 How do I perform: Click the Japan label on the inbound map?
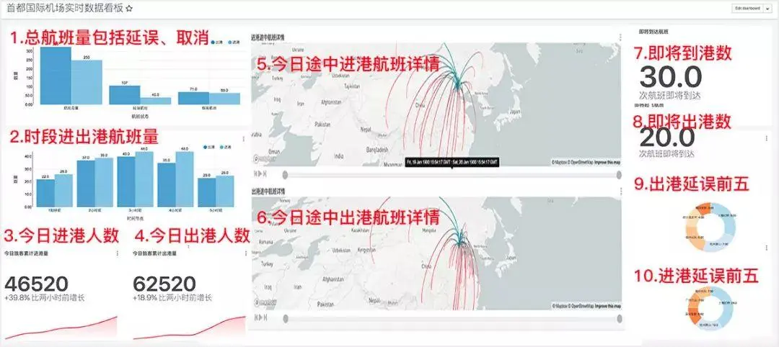point(515,112)
